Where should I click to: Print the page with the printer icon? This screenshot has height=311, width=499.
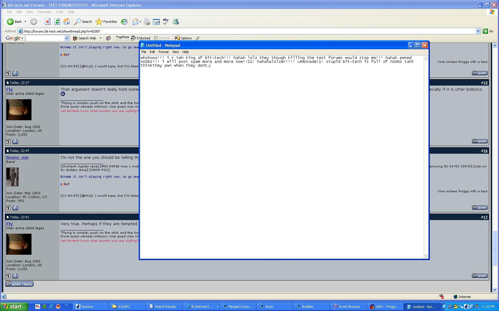147,22
